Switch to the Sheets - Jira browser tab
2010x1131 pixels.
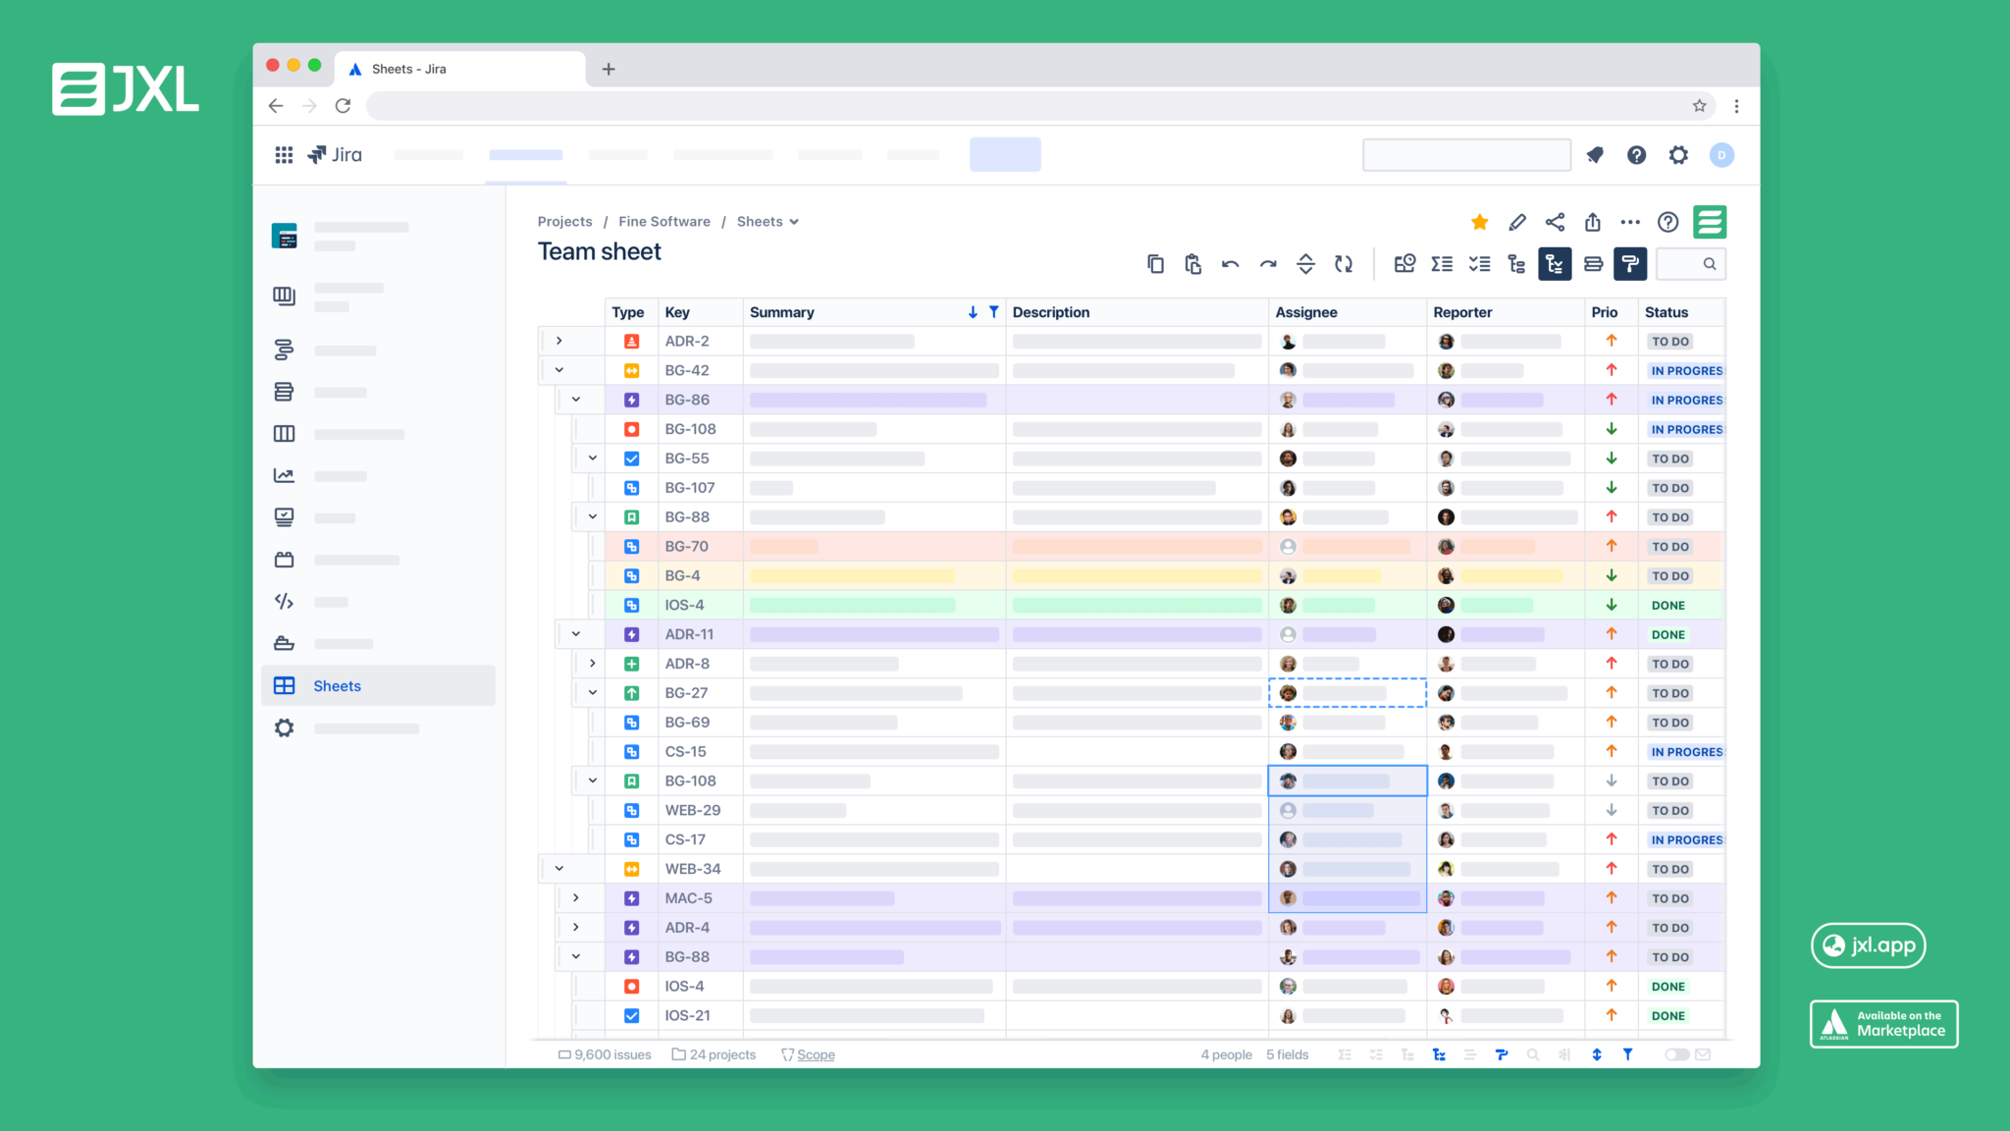pos(409,69)
